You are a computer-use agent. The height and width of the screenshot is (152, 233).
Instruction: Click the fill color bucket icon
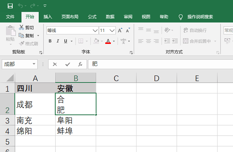[96, 41]
